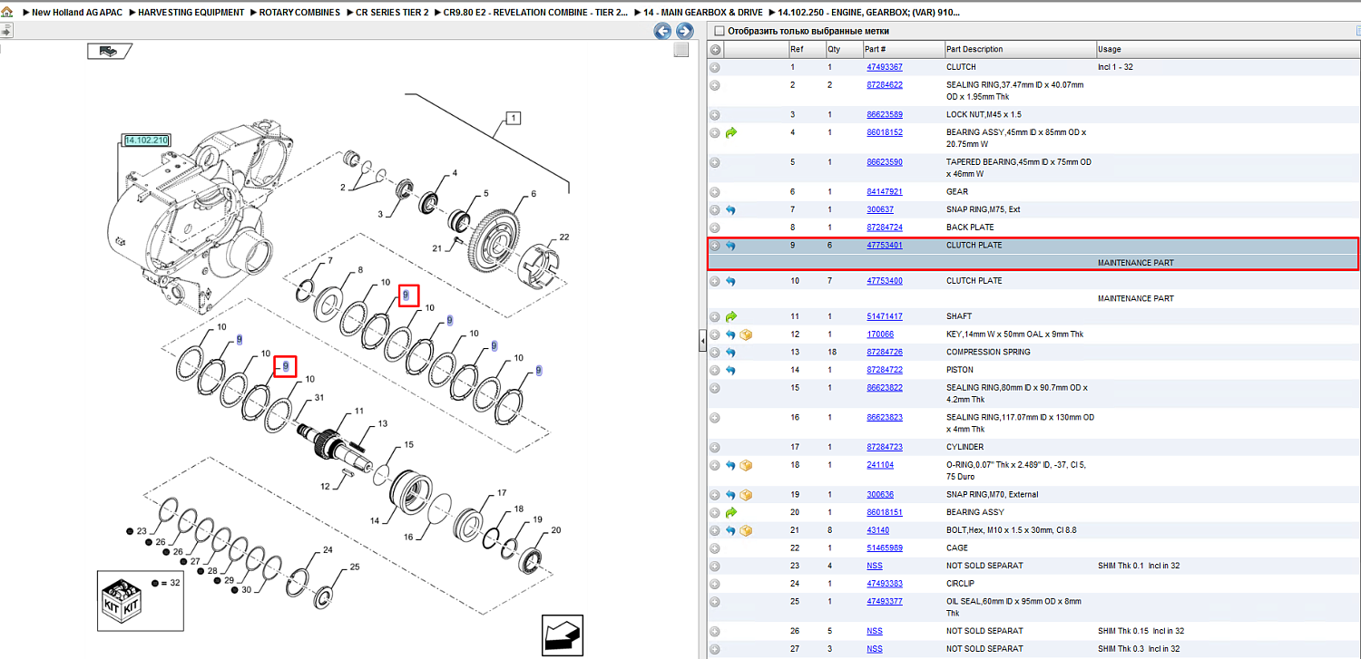This screenshot has height=659, width=1361.
Task: Open the HARVESTING EQUIPMENT breadcrumb level
Action: tap(191, 13)
